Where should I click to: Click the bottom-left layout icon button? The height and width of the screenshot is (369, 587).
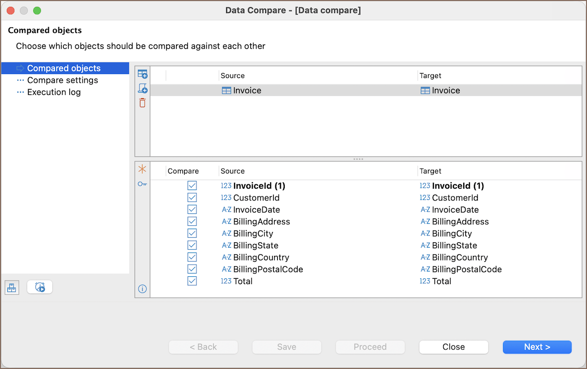tap(12, 288)
